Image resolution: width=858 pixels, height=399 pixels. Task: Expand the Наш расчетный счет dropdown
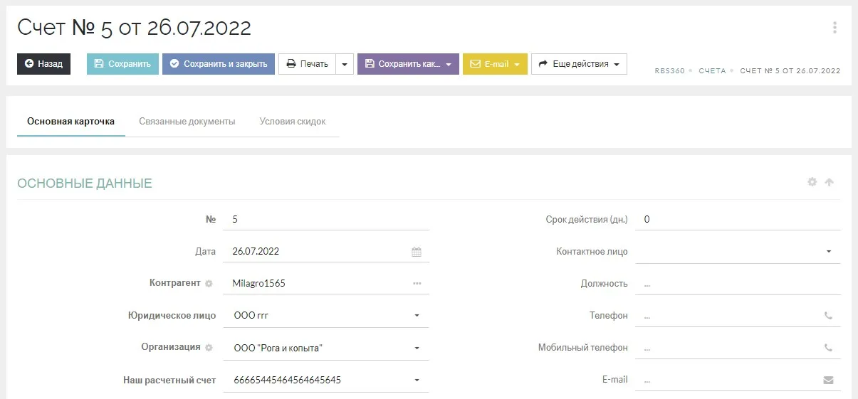pyautogui.click(x=417, y=380)
